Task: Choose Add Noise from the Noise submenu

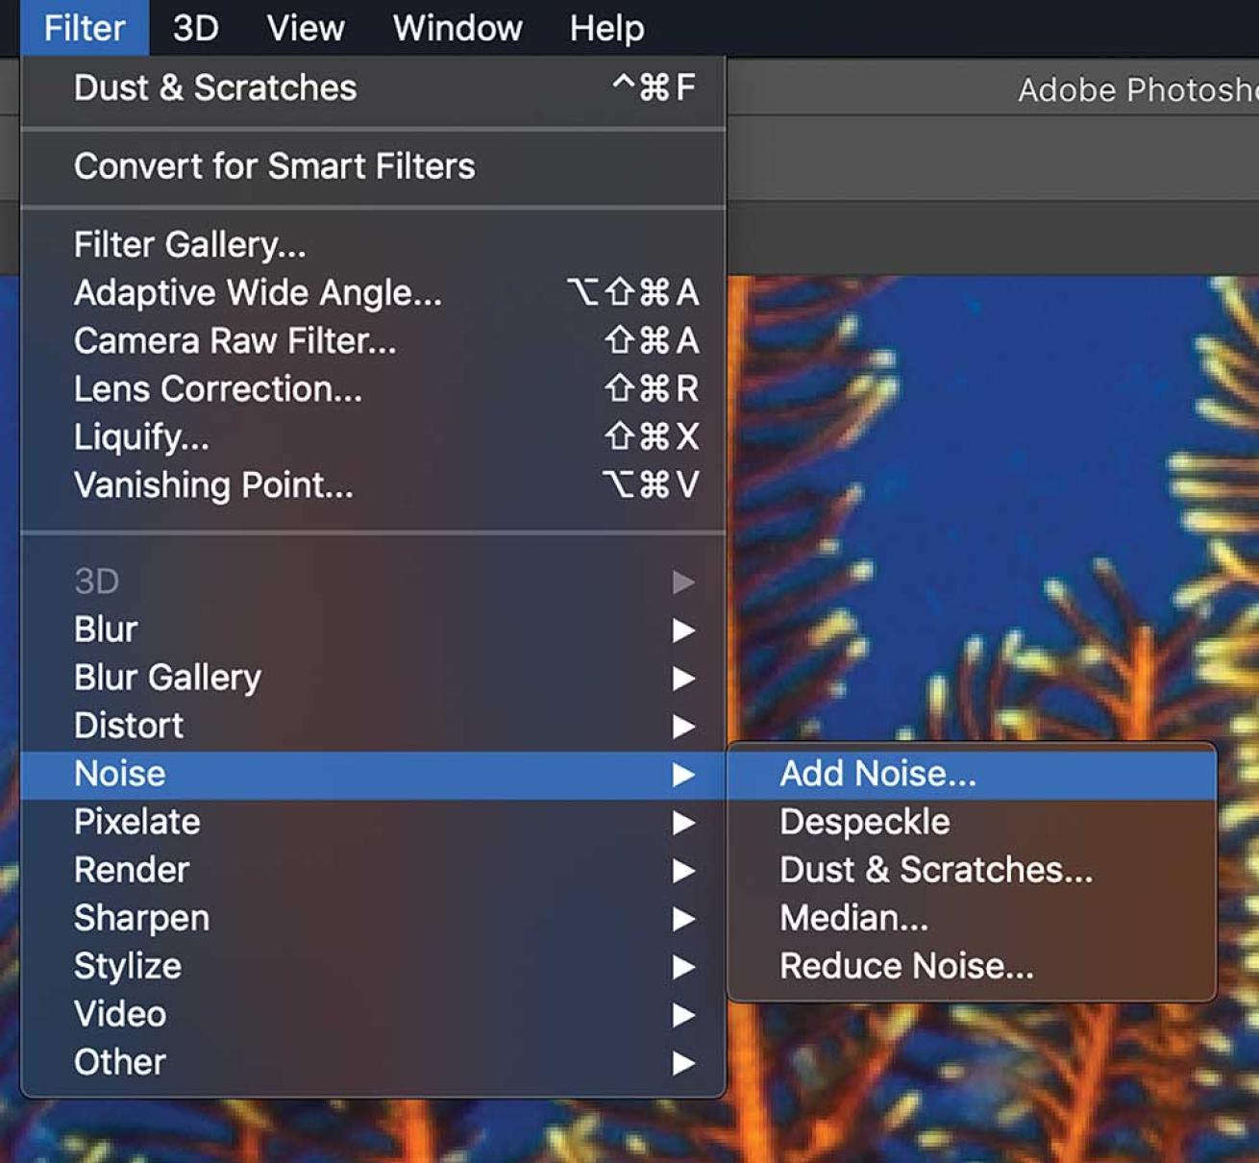Action: pyautogui.click(x=876, y=774)
